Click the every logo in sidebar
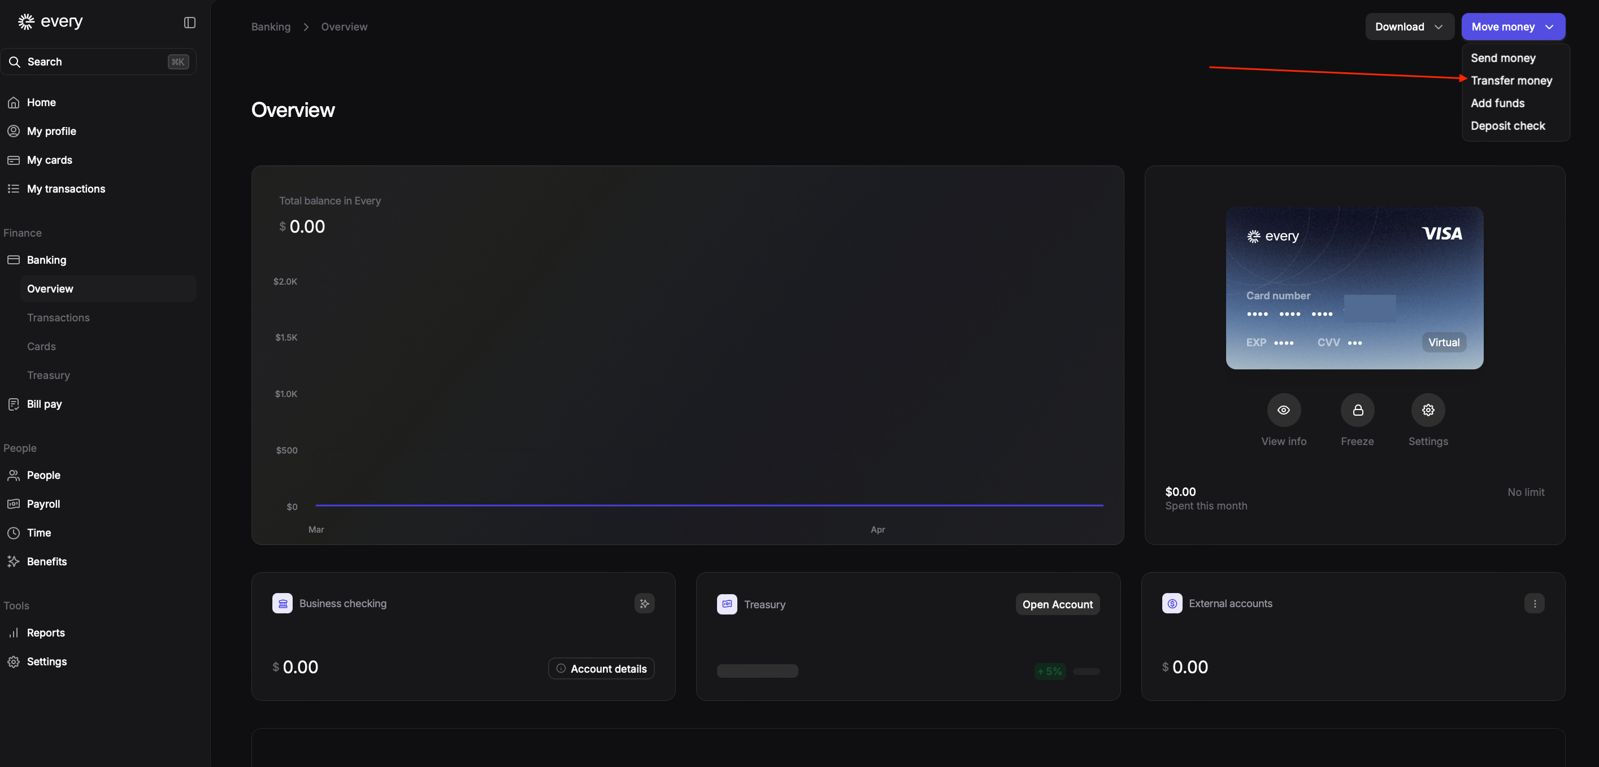1599x767 pixels. coord(50,21)
